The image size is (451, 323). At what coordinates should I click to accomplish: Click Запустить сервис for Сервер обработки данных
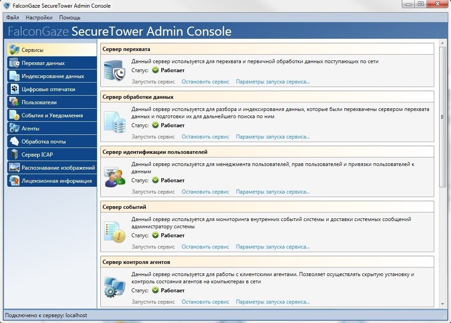pyautogui.click(x=153, y=137)
